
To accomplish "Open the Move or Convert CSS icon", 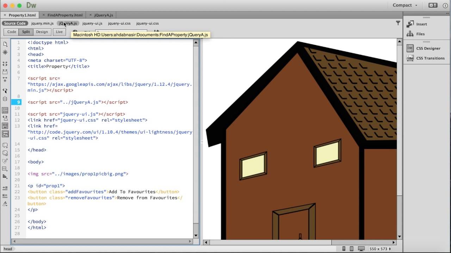I will [5, 176].
